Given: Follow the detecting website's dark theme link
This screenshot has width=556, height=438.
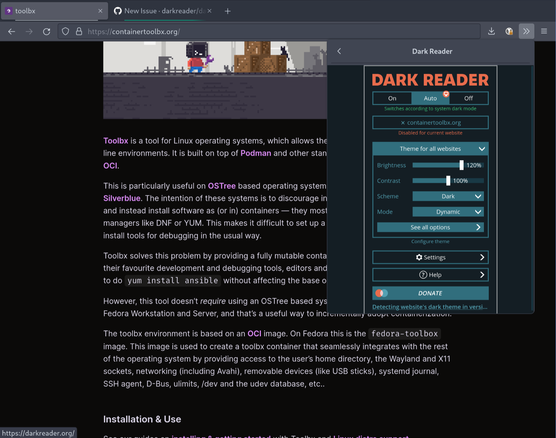Looking at the screenshot, I should tap(430, 307).
